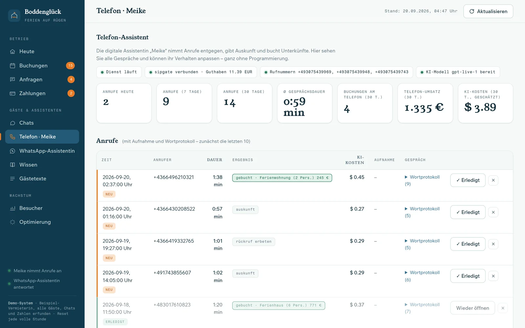Click the Telefon-Umsatz card showing 1.335 €

[425, 103]
